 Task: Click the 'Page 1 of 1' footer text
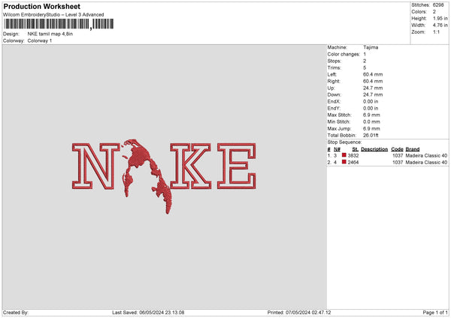pyautogui.click(x=435, y=313)
